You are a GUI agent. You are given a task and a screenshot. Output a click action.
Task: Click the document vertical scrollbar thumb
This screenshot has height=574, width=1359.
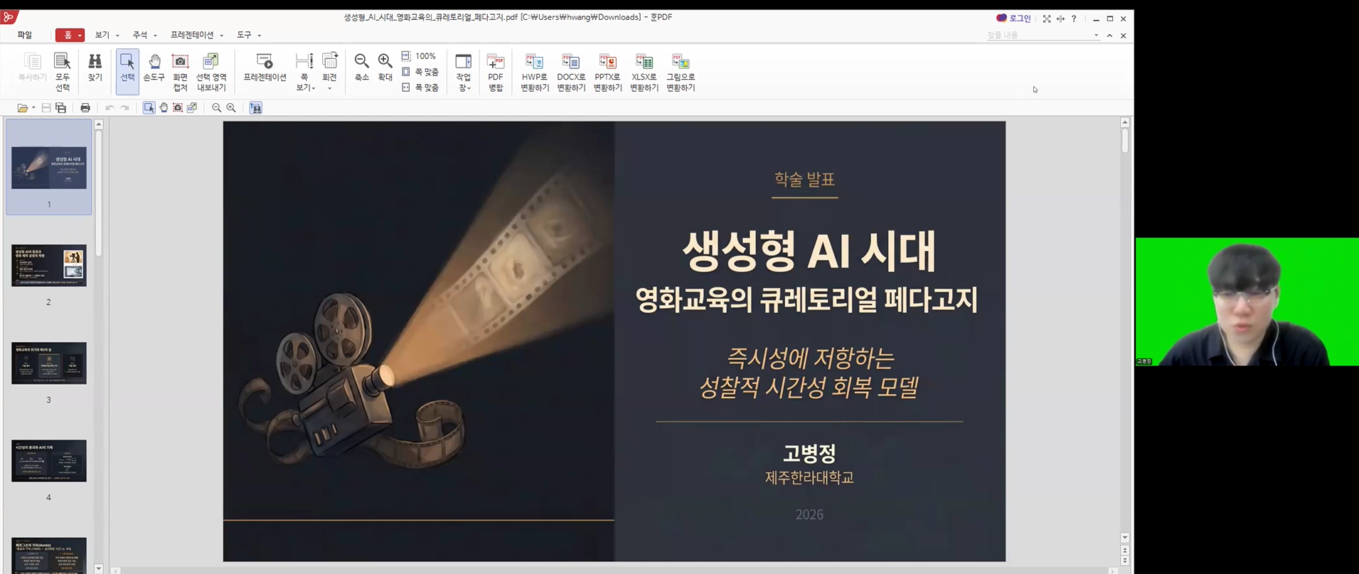(x=1124, y=141)
